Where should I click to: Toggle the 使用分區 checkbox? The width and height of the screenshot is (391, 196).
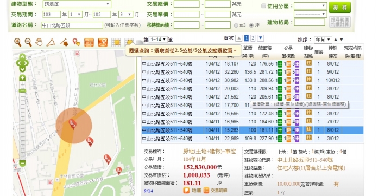coord(263,6)
